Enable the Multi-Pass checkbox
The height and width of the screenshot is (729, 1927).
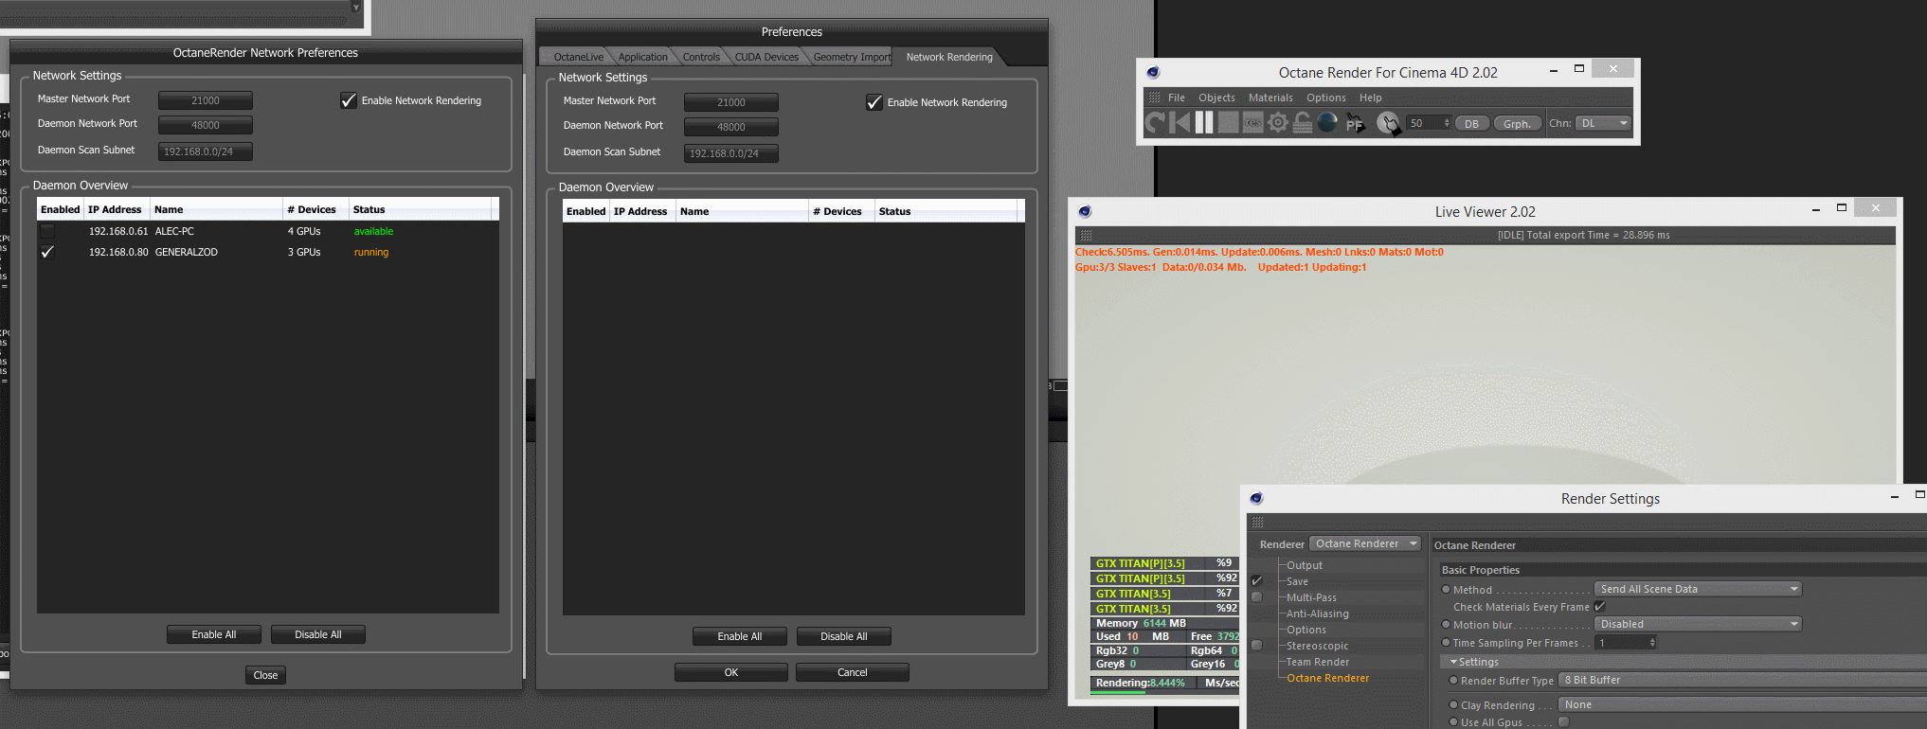[1257, 597]
